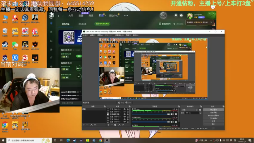Open transition properties gear in scene transitions
This screenshot has width=254, height=143.
click(200, 110)
